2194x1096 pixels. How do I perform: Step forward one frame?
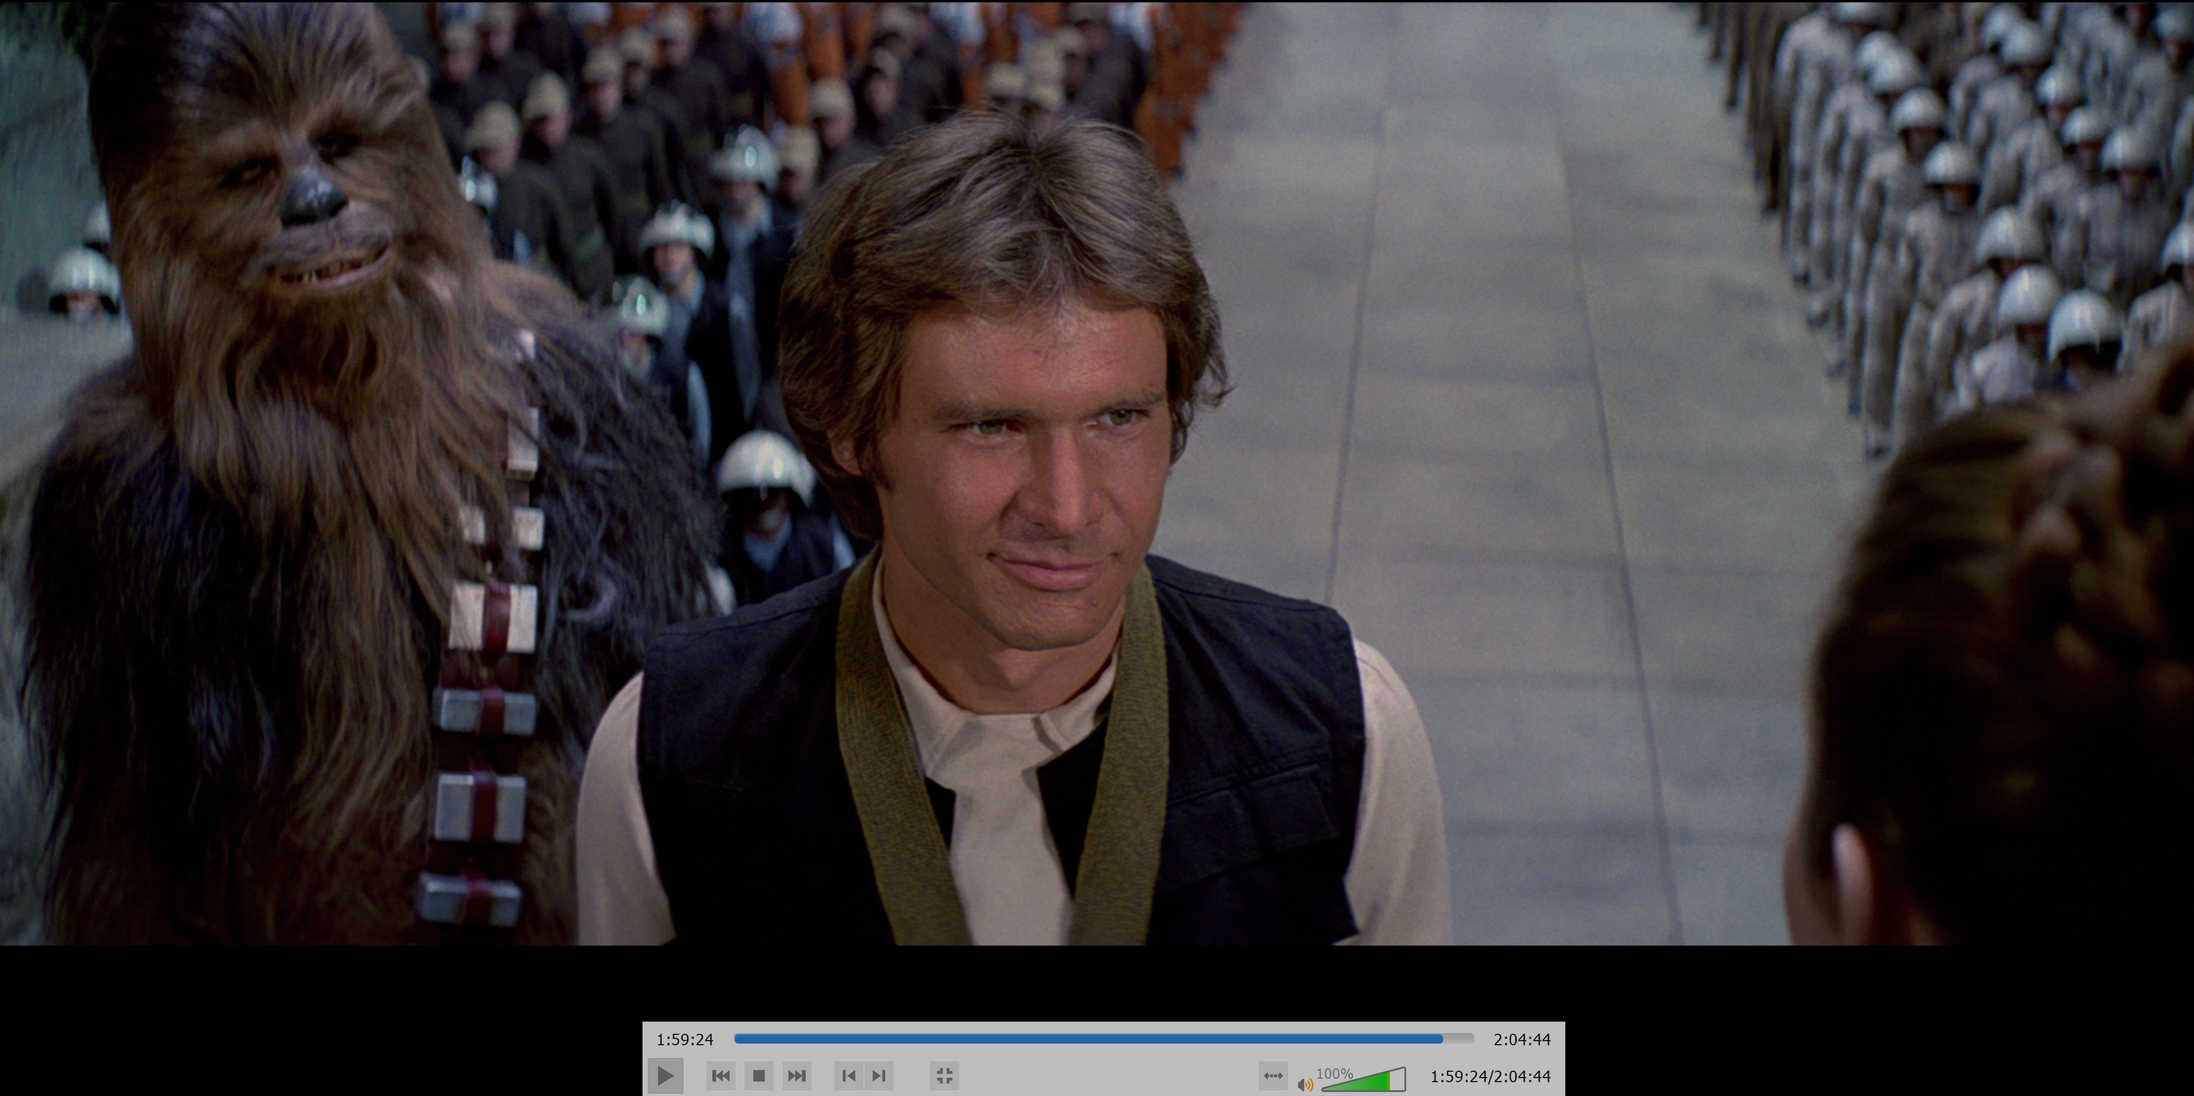(879, 1076)
